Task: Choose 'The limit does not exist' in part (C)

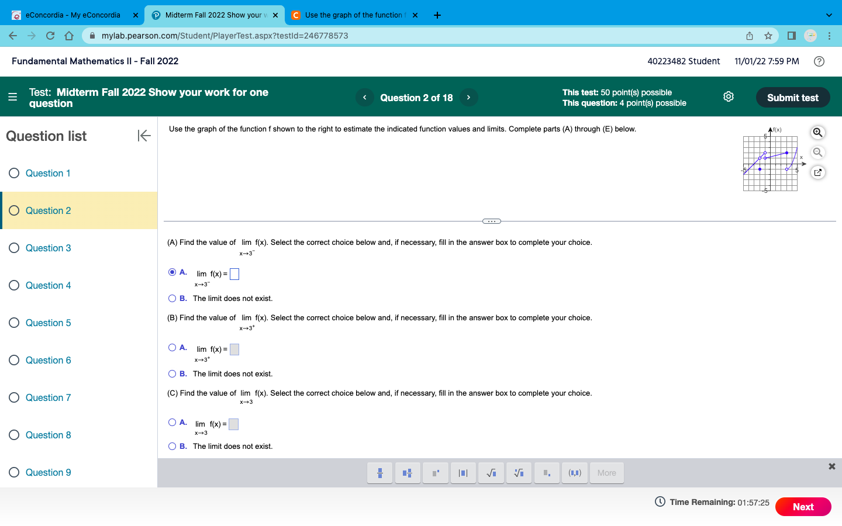Action: (x=172, y=446)
